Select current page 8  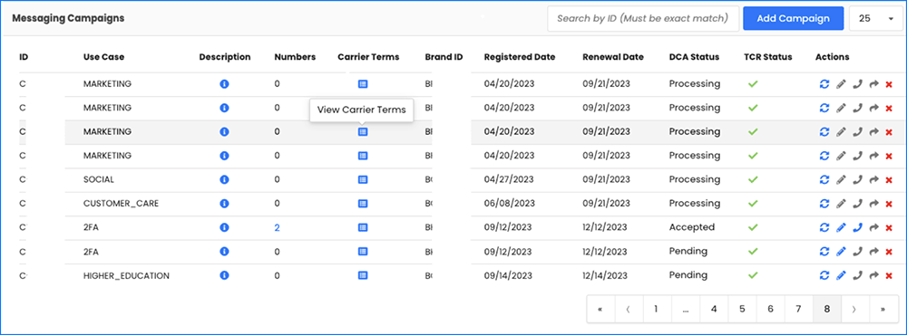827,309
